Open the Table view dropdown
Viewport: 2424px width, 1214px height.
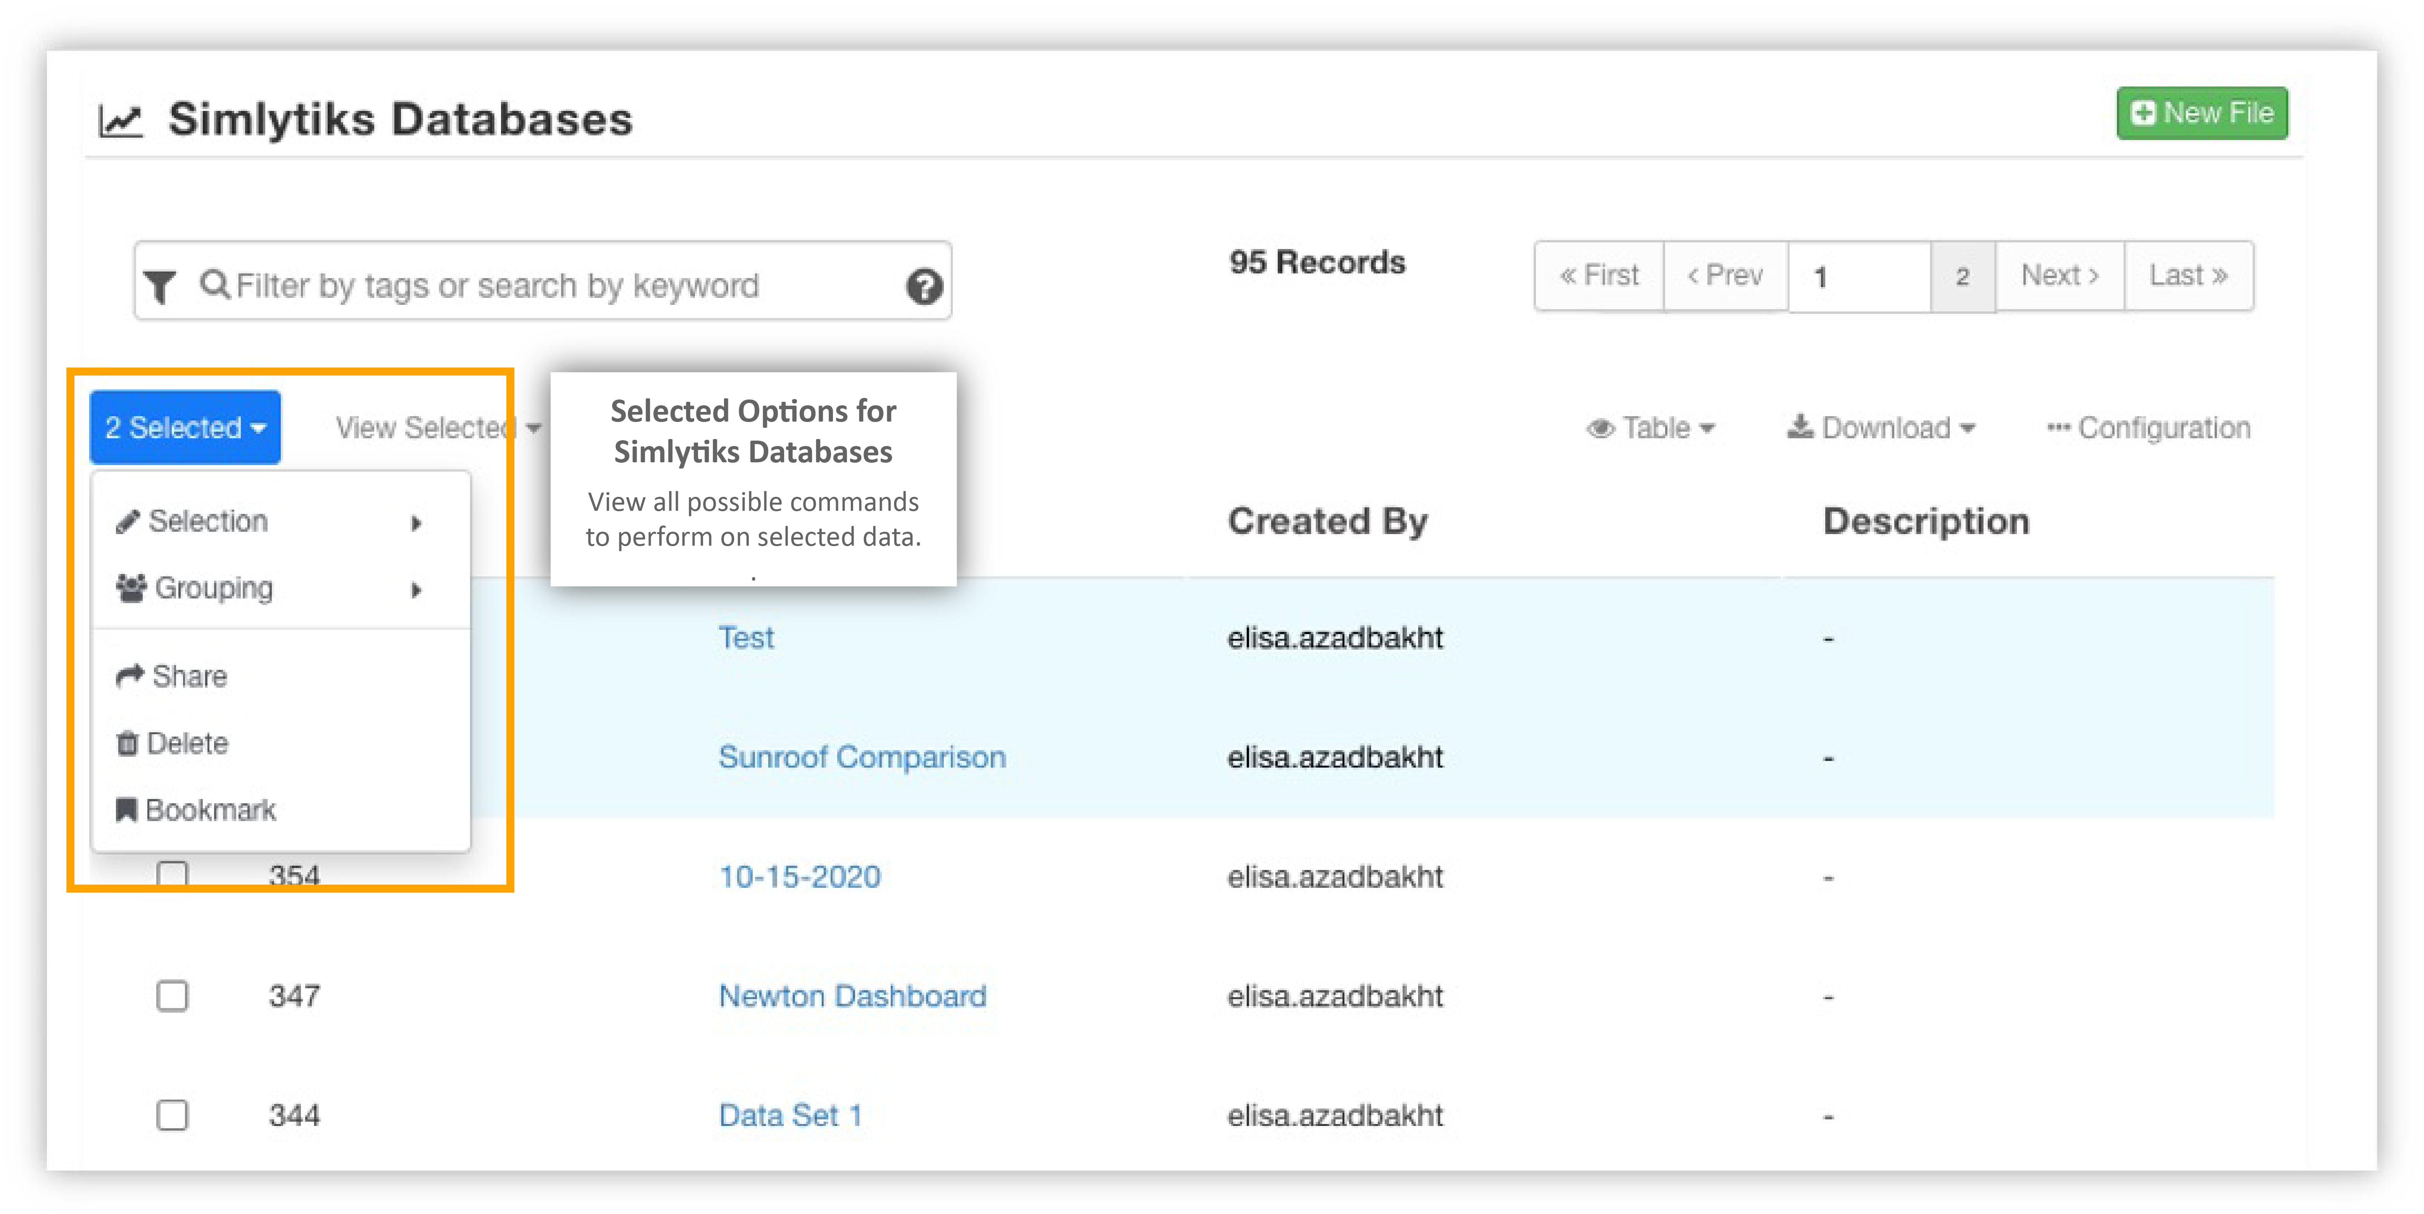pos(1652,428)
